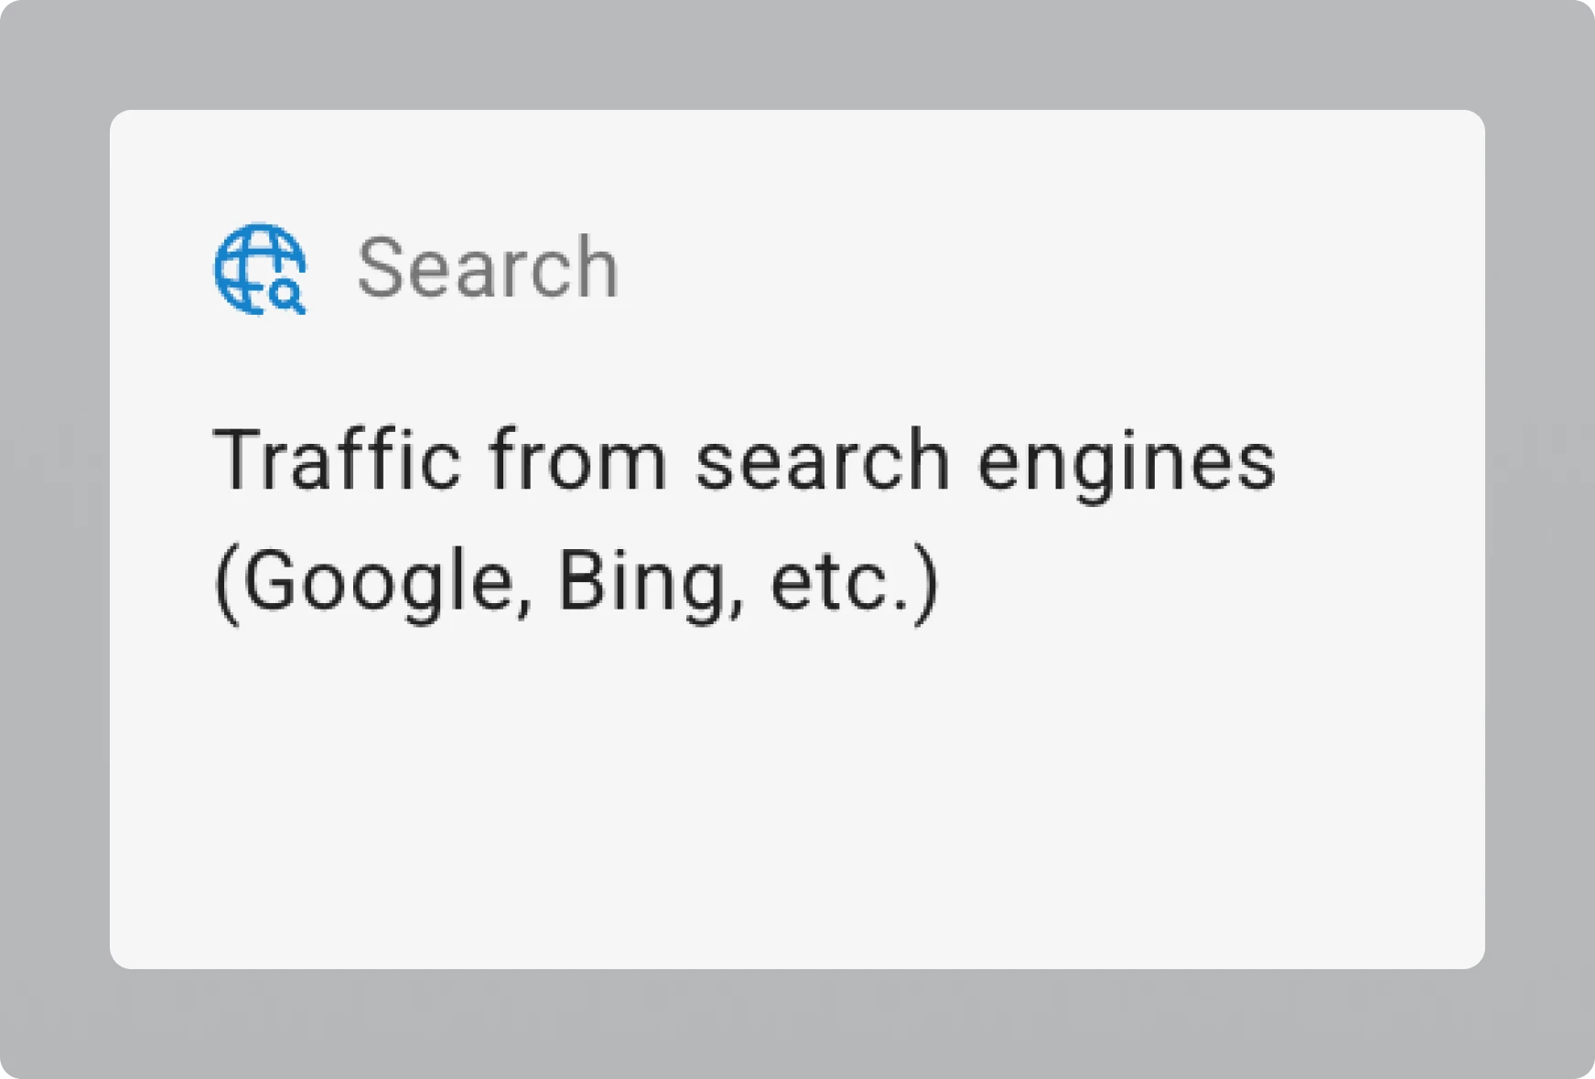Image resolution: width=1595 pixels, height=1079 pixels.
Task: Click empty space right of the Search heading
Action: click(x=1007, y=268)
